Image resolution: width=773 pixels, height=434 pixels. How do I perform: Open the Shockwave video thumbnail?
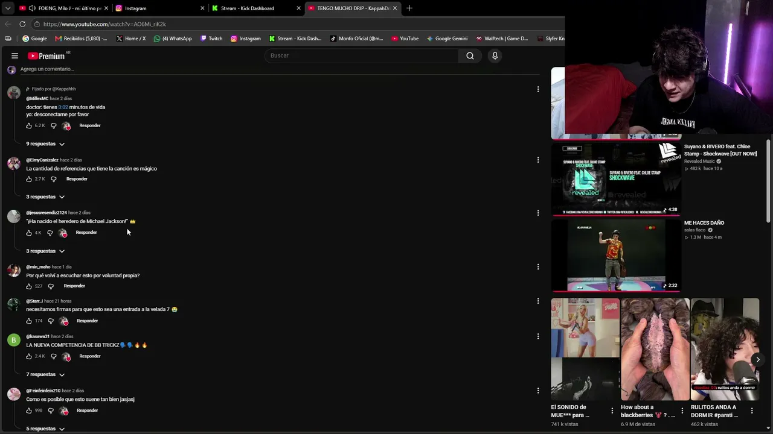coord(616,178)
